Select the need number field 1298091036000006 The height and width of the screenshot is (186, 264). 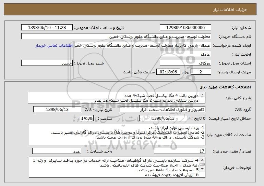(x=185, y=28)
